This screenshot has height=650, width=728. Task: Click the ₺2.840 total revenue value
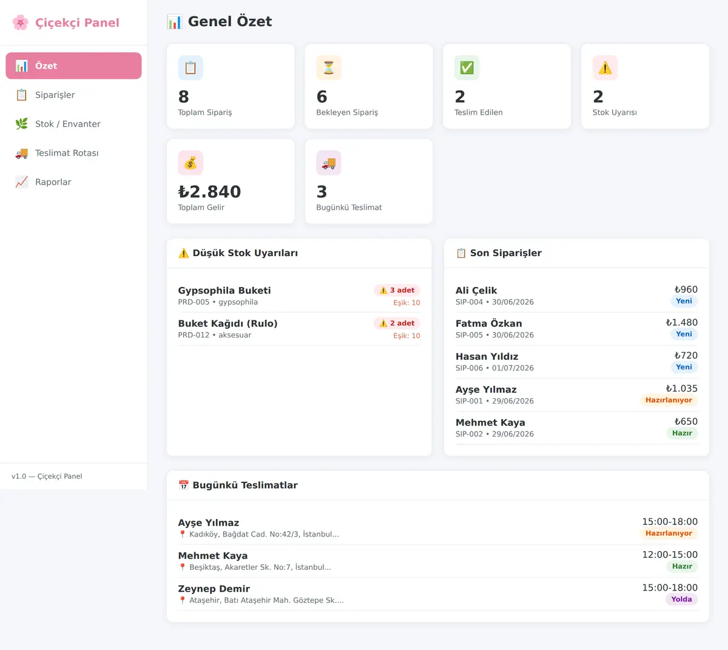[x=209, y=192]
